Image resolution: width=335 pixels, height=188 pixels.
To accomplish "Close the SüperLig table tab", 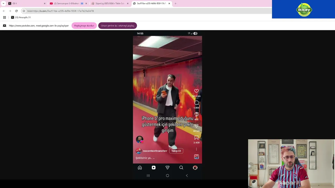I will (x=128, y=3).
